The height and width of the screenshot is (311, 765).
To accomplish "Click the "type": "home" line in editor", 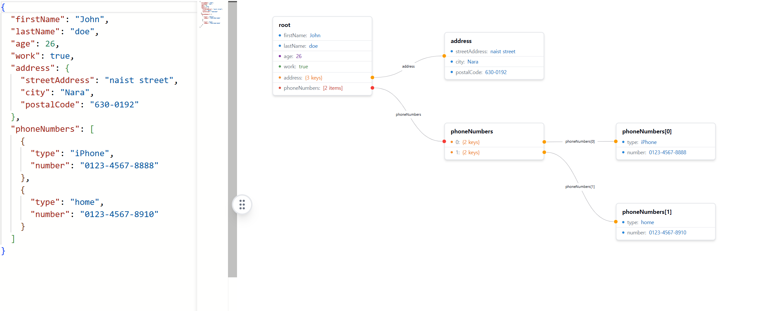I will click(67, 202).
